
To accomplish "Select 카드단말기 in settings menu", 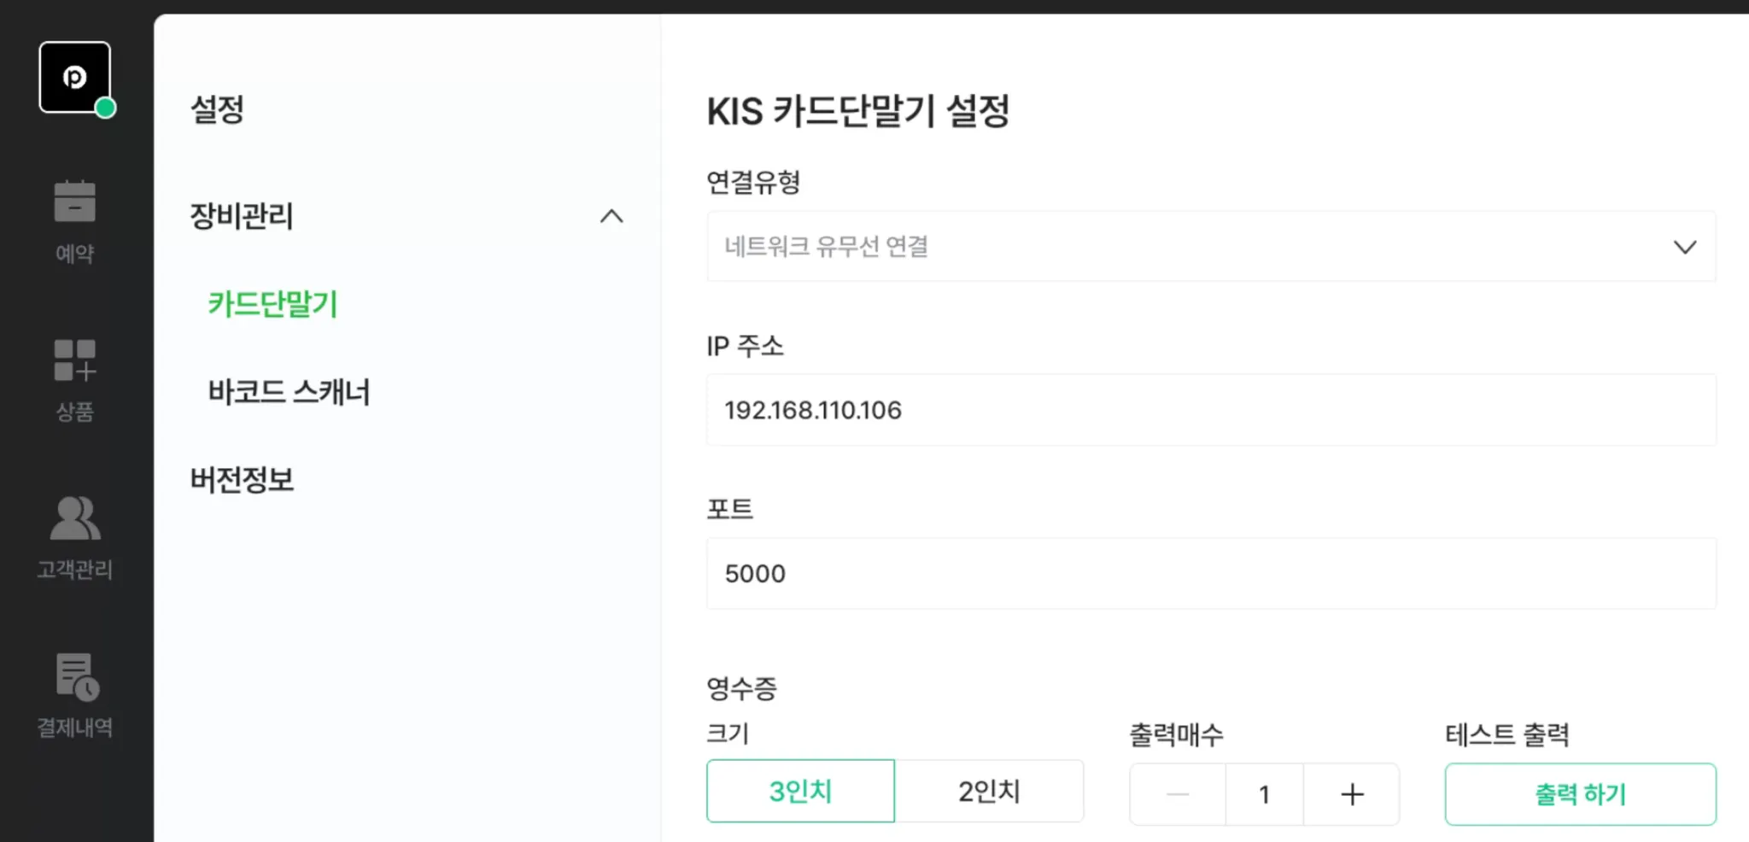I will (273, 304).
